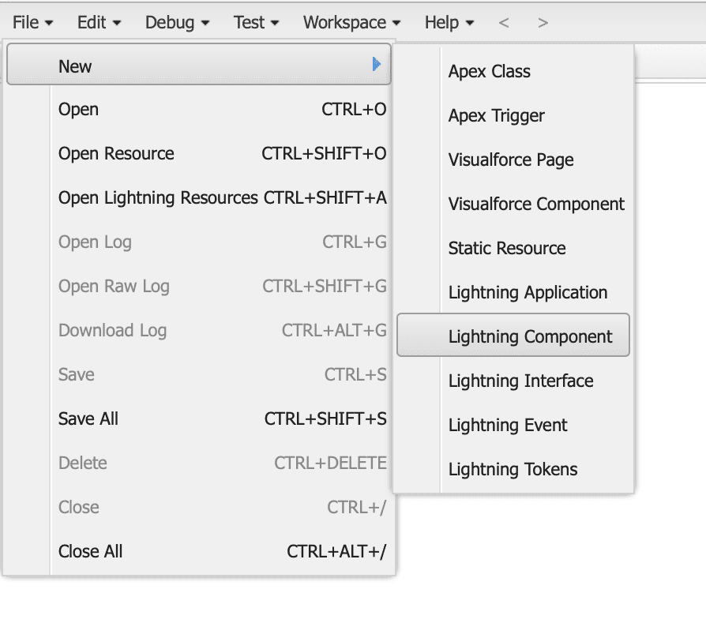Screen dimensions: 706x638
Task: Create a new Apex Trigger
Action: pyautogui.click(x=513, y=115)
